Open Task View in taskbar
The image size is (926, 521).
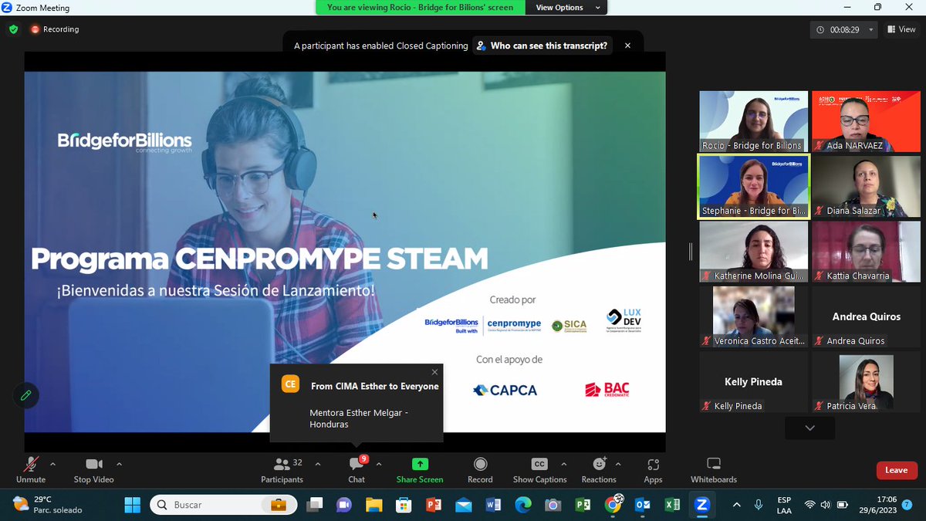coord(314,505)
